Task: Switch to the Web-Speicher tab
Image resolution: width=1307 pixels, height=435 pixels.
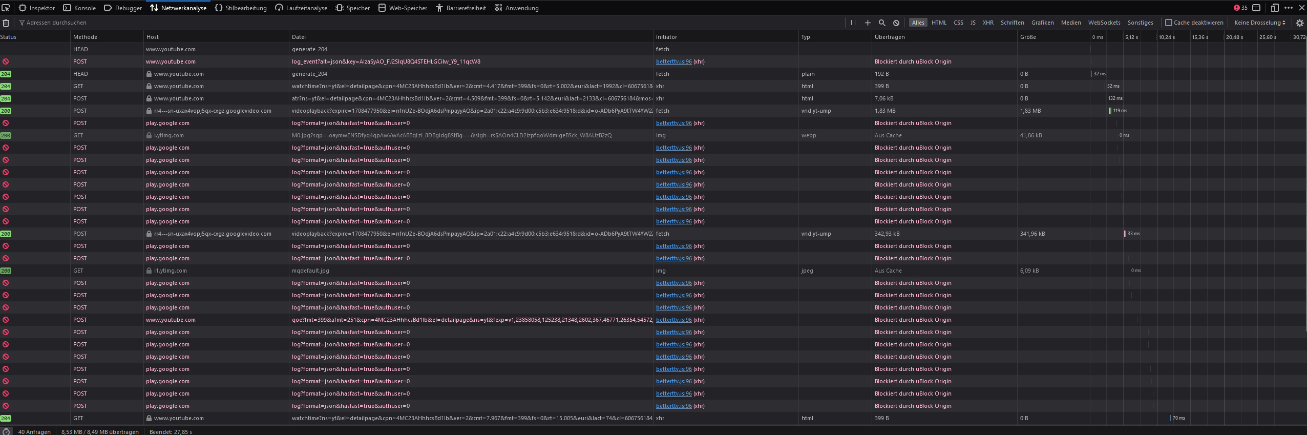Action: coord(403,8)
